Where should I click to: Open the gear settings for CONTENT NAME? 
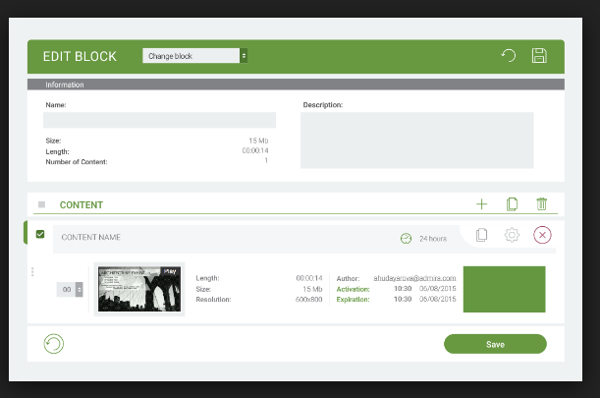512,236
